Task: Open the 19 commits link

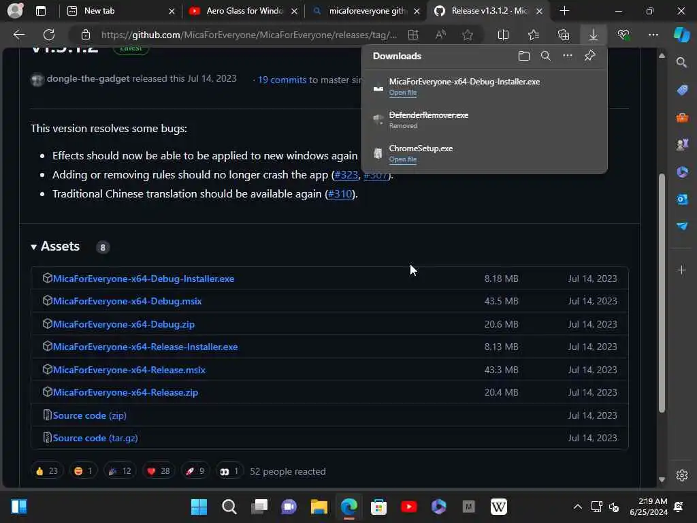Action: point(282,80)
